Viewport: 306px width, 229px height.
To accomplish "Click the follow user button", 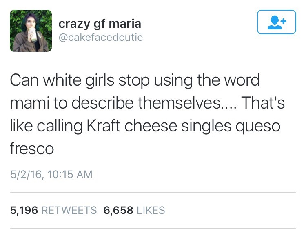I will (x=277, y=22).
